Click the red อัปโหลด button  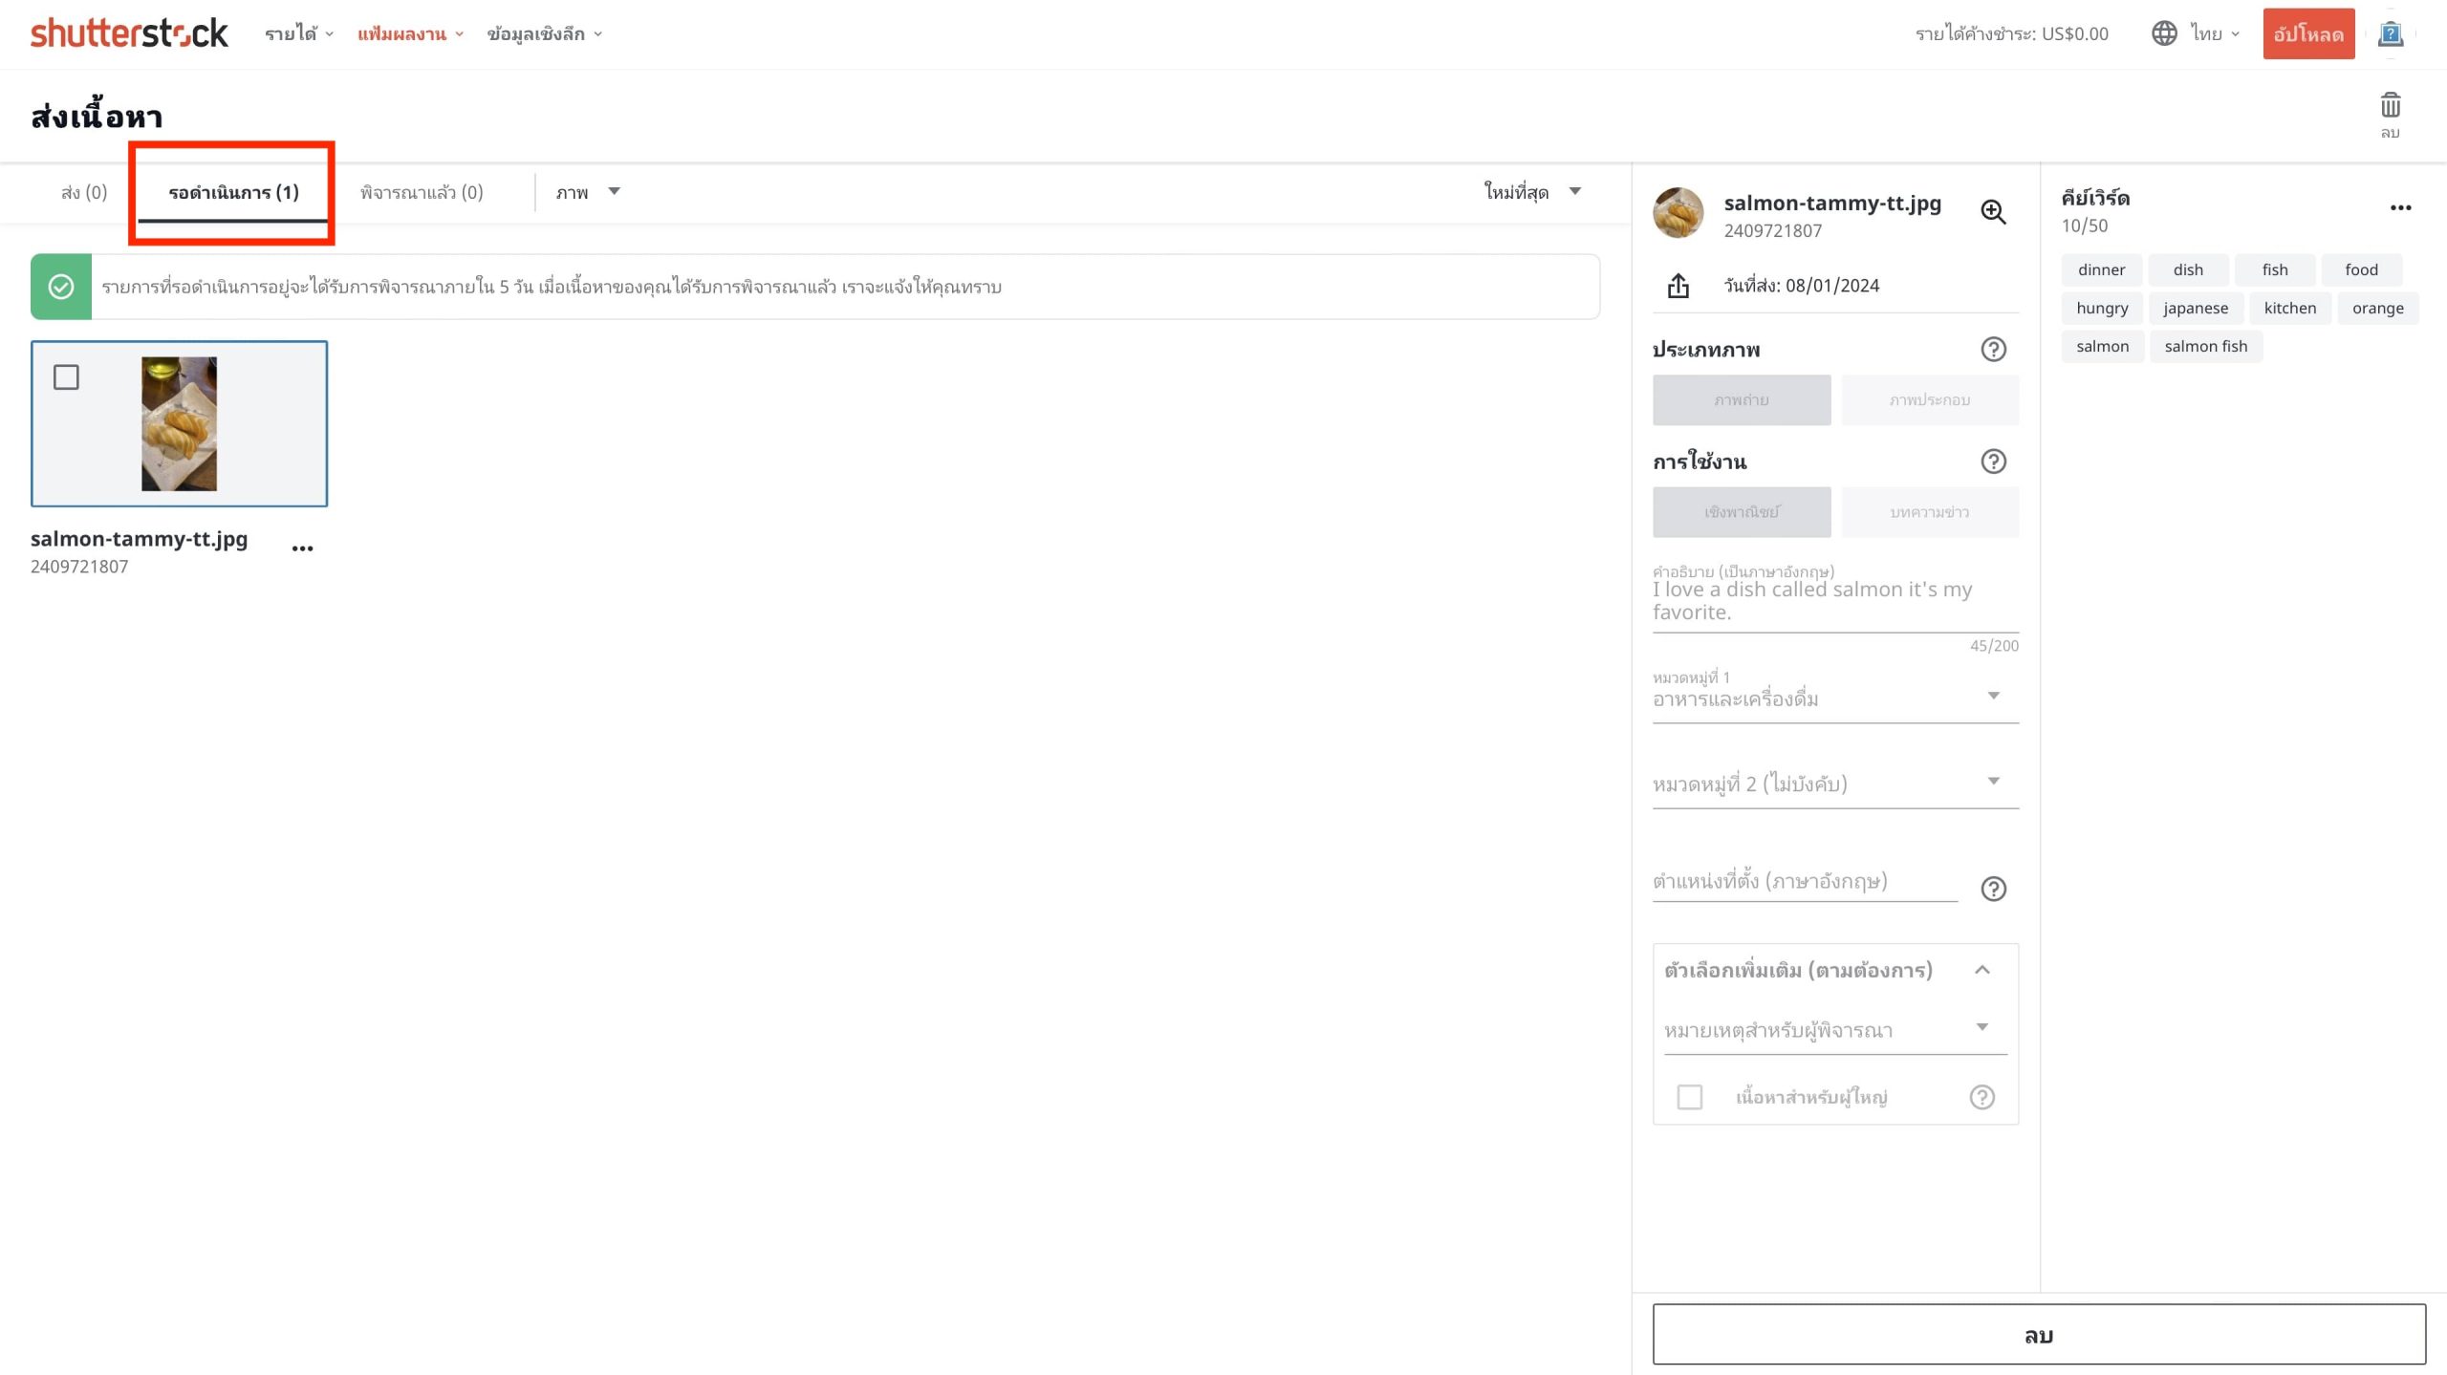click(2307, 33)
